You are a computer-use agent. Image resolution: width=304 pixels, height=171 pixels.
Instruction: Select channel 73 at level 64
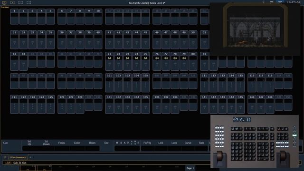tap(127, 61)
